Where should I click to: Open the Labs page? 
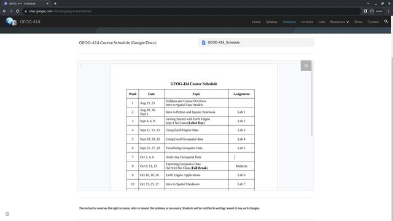322,22
